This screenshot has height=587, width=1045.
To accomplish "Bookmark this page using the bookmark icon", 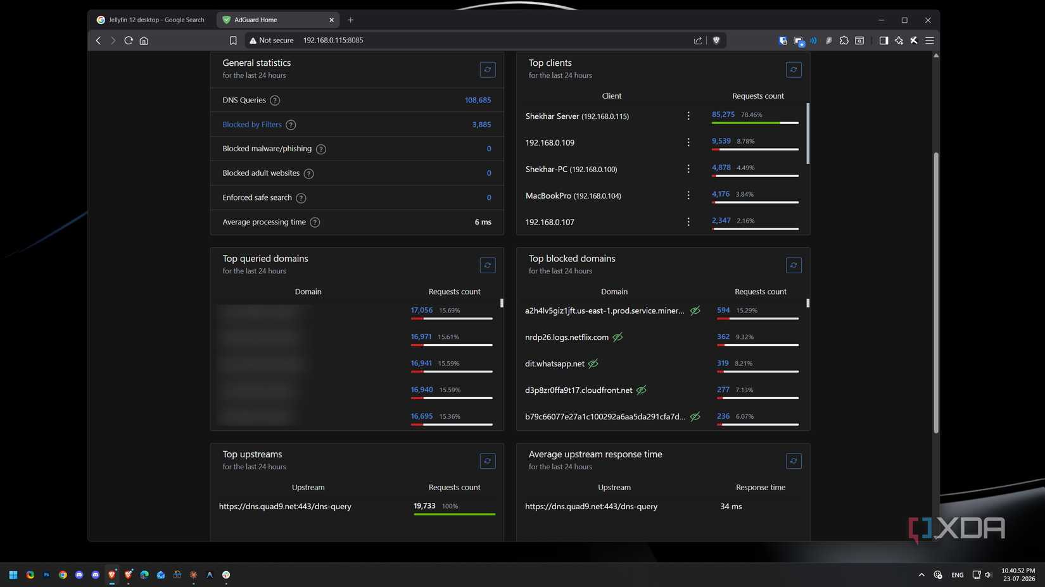I will pos(233,40).
